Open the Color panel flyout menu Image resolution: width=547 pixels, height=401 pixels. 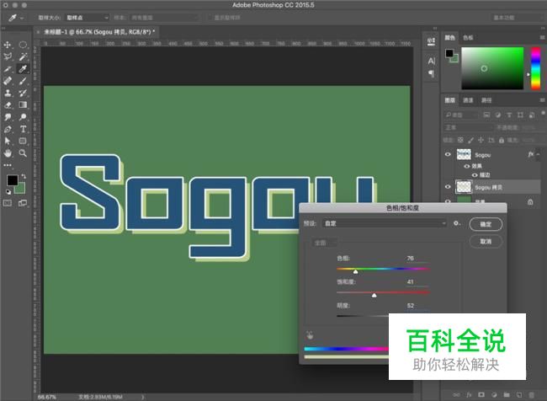coord(543,37)
